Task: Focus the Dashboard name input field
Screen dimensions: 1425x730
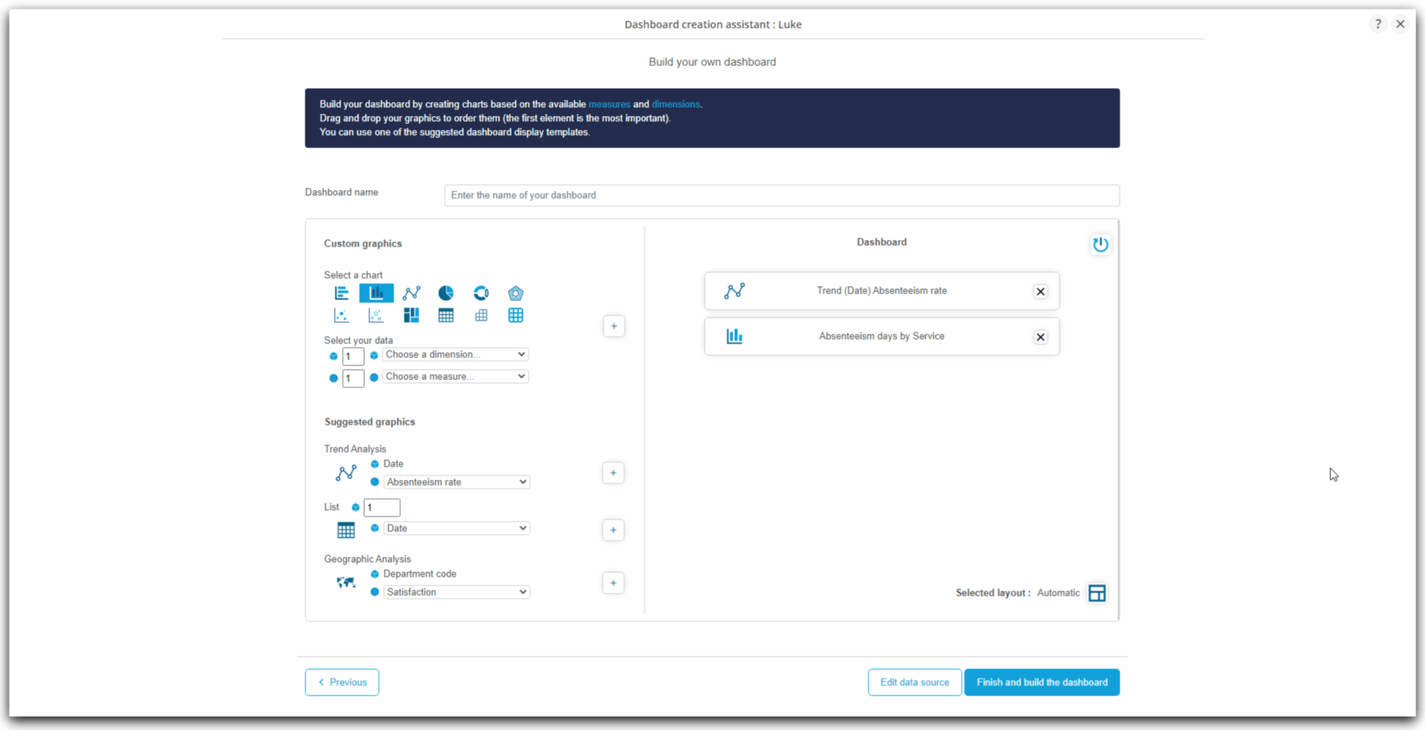Action: (782, 195)
